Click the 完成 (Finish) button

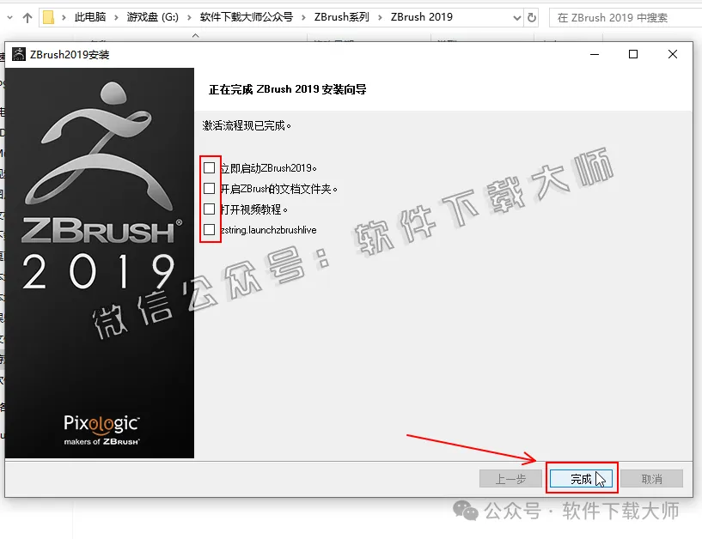(x=582, y=479)
